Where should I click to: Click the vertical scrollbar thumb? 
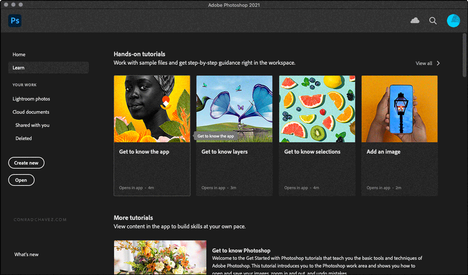point(464,55)
